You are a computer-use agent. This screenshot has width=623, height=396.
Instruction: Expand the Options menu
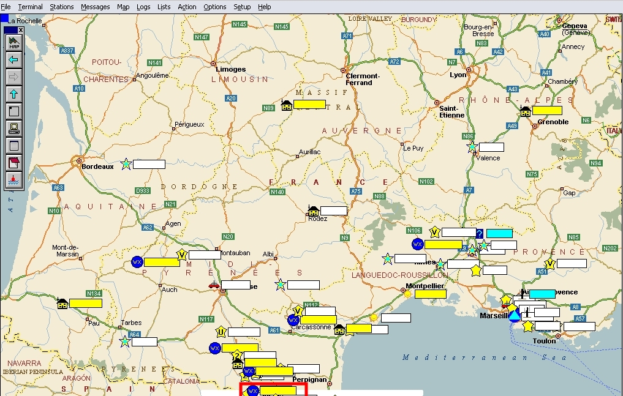(214, 7)
